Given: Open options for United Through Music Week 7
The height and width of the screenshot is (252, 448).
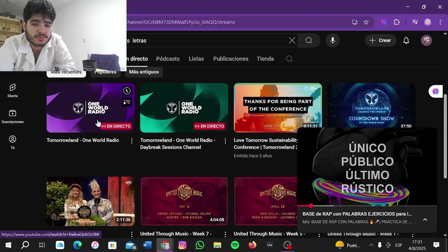Looking at the screenshot, I should coord(225,234).
